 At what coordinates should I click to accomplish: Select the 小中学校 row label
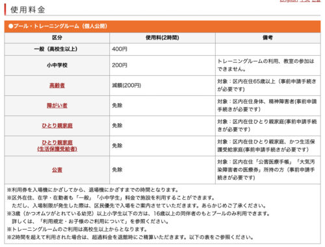point(57,65)
